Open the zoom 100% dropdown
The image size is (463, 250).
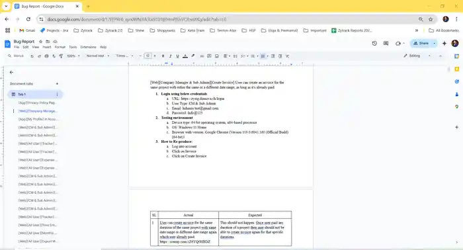[73, 56]
